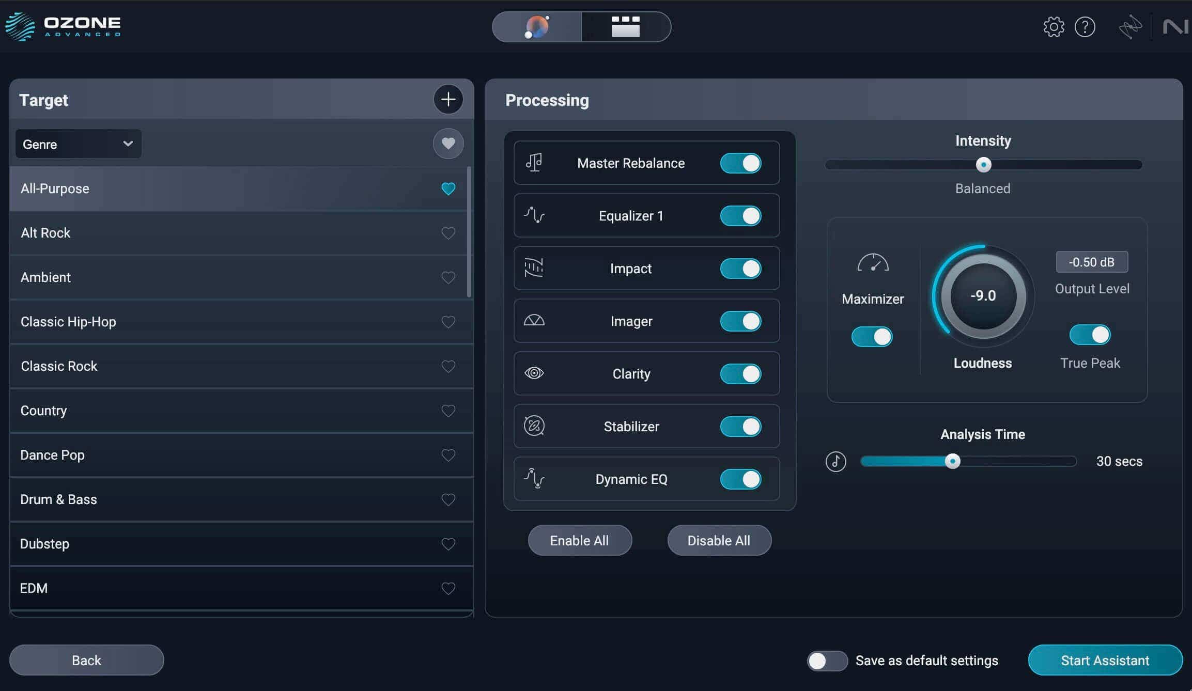This screenshot has width=1192, height=691.
Task: Open the settings gear icon
Action: [1054, 27]
